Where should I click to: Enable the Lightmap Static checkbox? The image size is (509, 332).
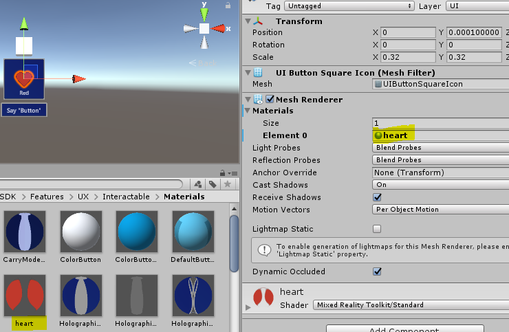pos(376,229)
